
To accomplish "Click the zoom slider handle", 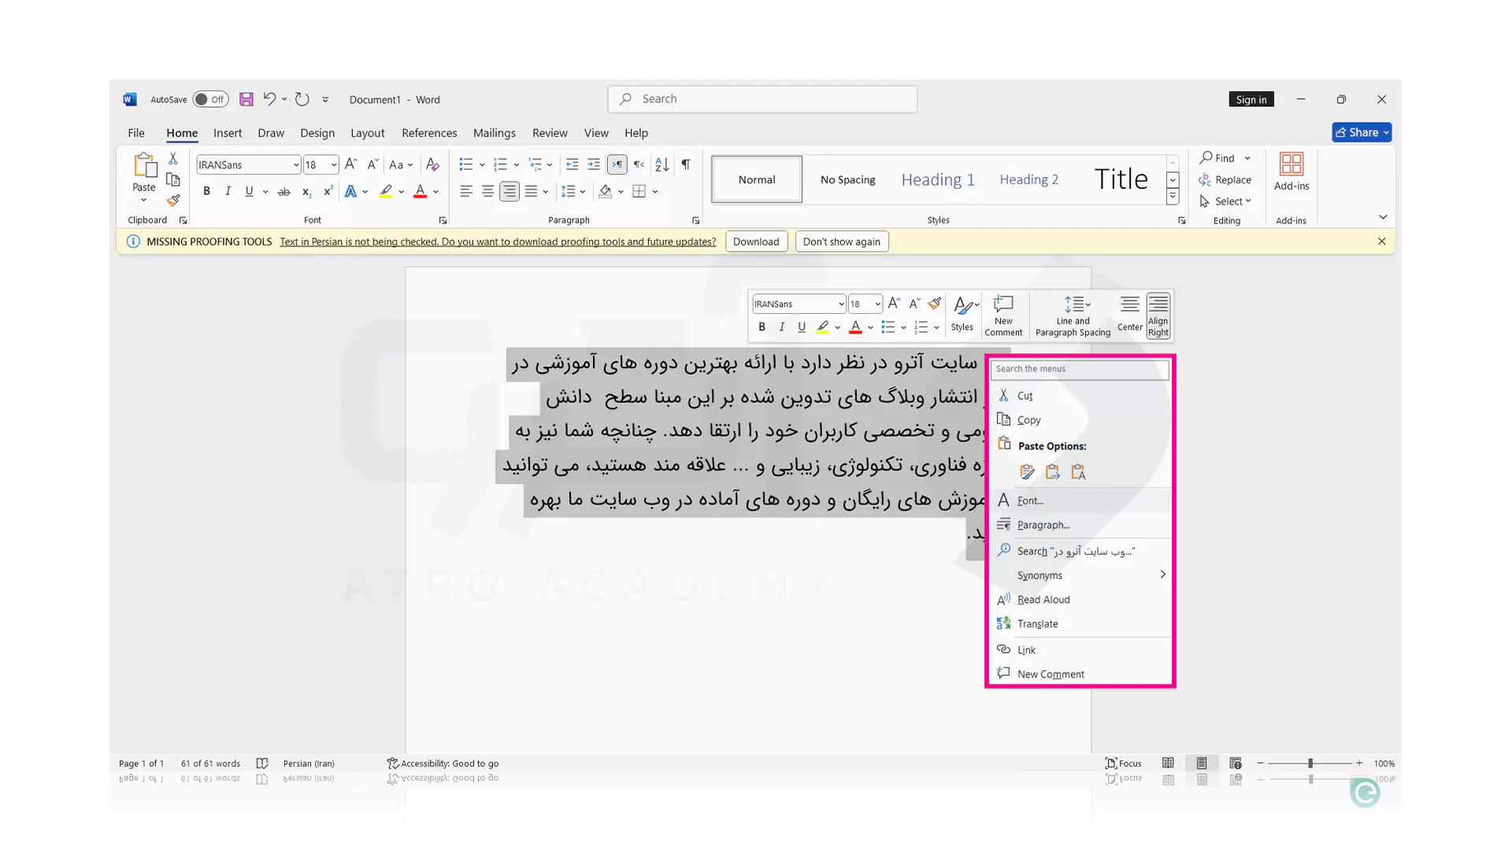I will click(1310, 763).
